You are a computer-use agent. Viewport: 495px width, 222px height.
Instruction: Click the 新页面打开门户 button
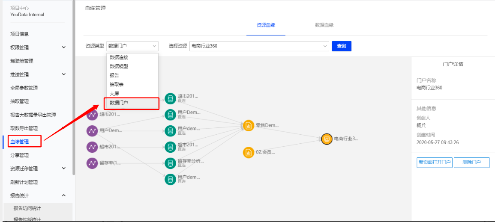[434, 163]
